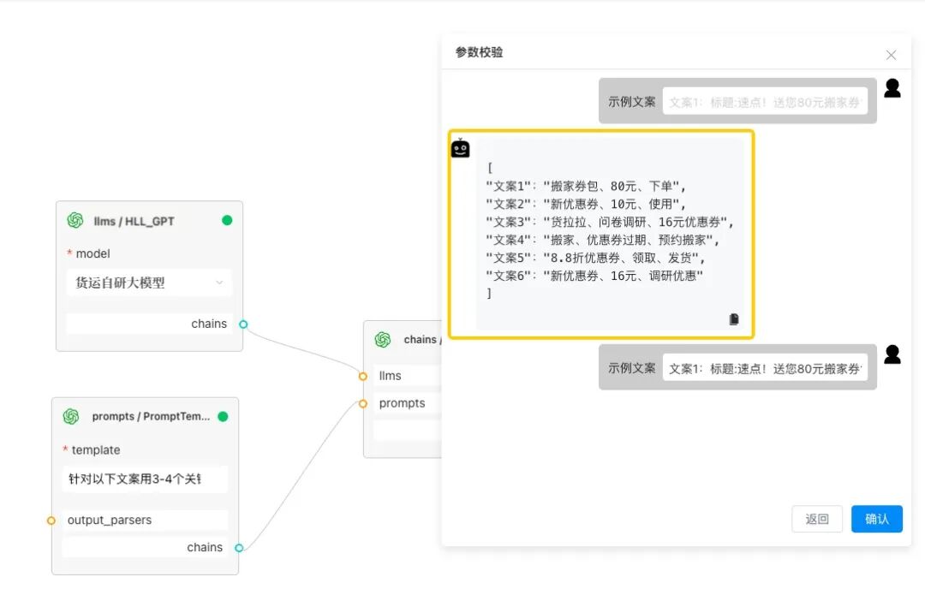Click the output_parsers input port

(51, 521)
